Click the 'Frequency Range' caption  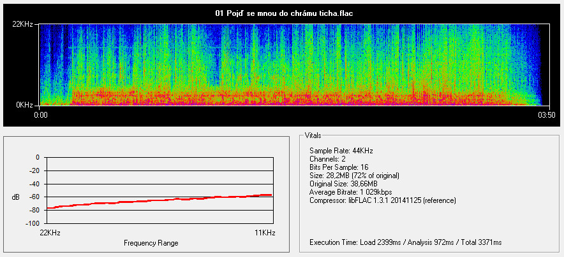pyautogui.click(x=151, y=243)
